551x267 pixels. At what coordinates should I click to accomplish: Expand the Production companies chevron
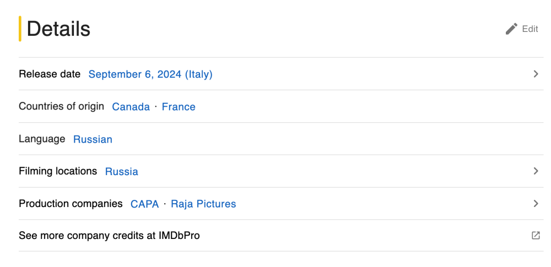[536, 204]
